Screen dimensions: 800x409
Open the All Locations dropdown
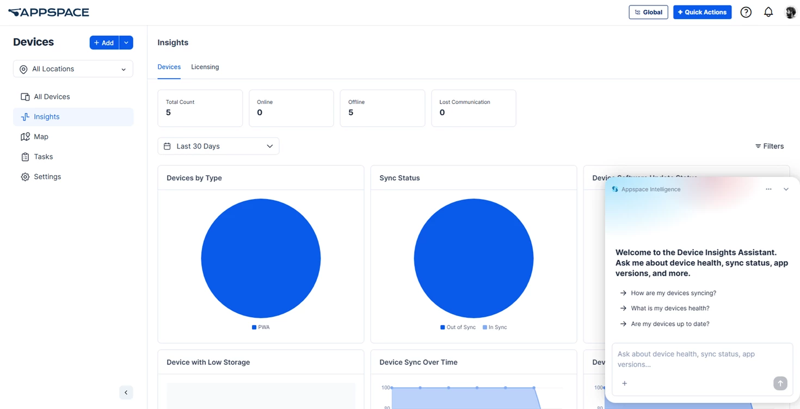point(73,69)
